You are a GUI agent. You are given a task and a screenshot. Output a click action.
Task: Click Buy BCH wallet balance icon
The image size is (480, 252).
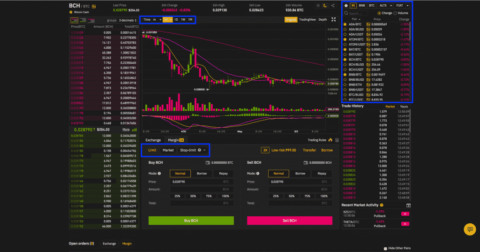[x=208, y=163]
